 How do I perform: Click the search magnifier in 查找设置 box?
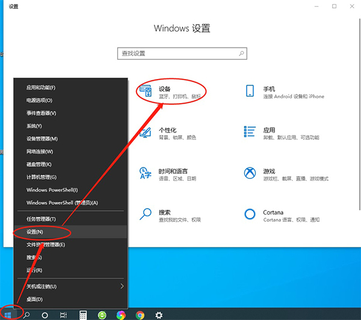241,54
